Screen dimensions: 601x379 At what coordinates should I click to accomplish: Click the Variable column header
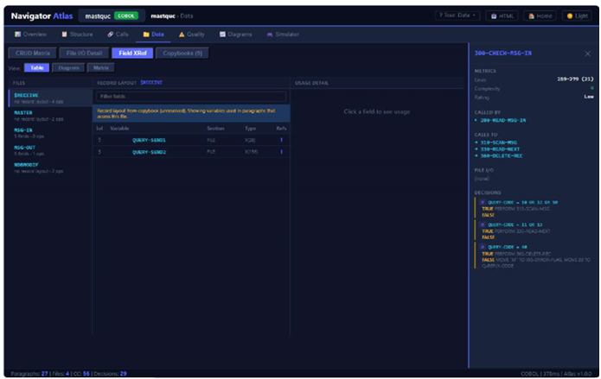pyautogui.click(x=119, y=129)
